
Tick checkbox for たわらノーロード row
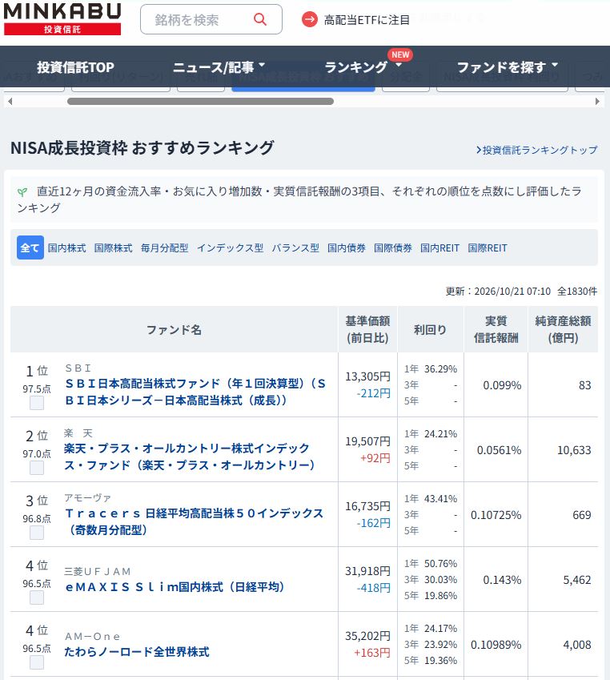point(36,662)
